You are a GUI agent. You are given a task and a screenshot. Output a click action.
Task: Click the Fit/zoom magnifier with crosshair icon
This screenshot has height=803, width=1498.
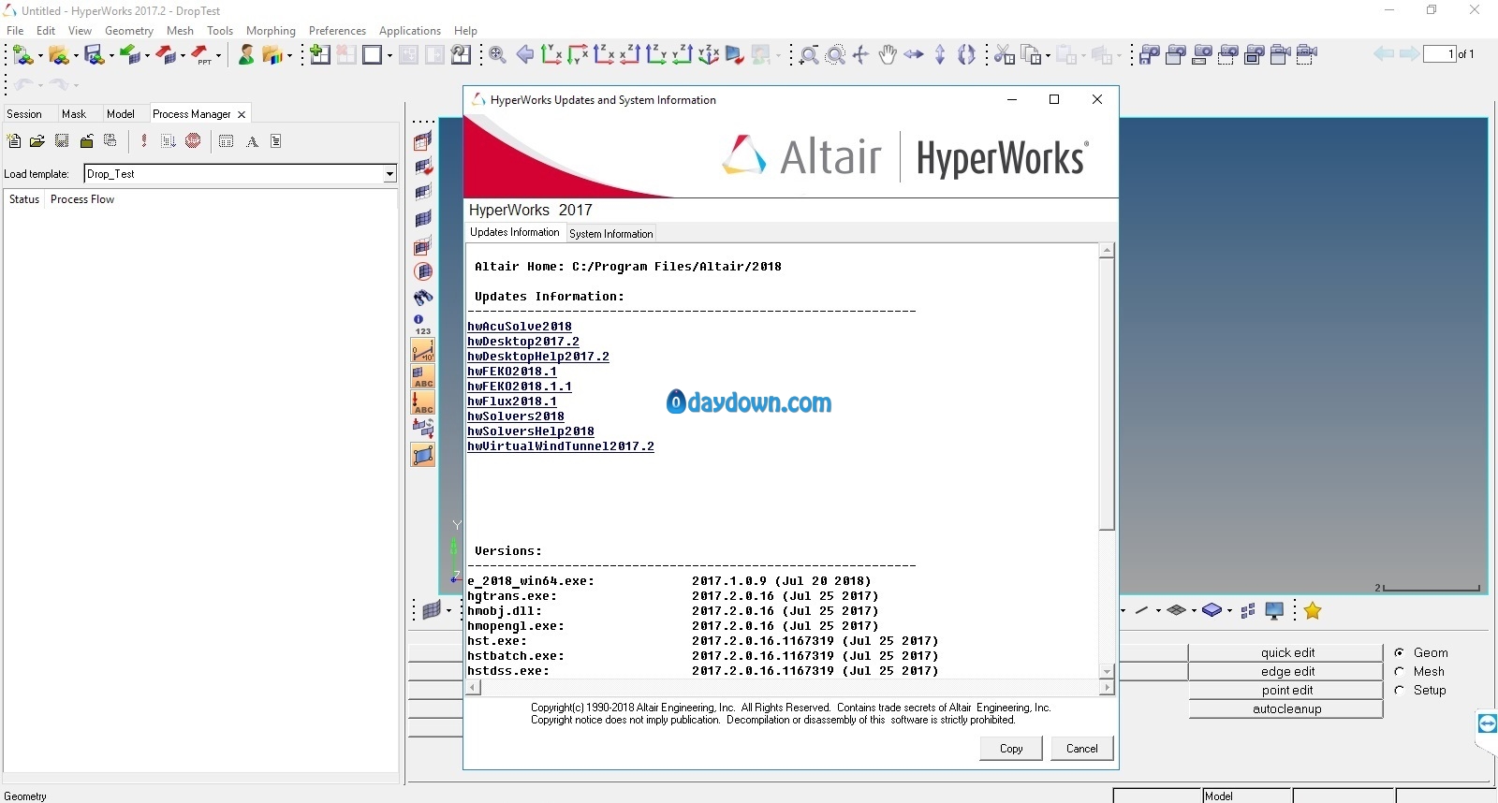click(x=498, y=55)
